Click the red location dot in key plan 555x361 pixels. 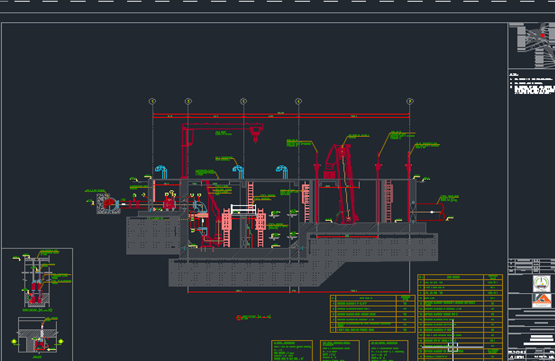click(542, 36)
